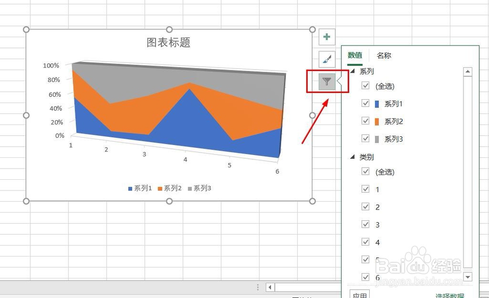Switch to the 名称 tab
This screenshot has height=298, width=489.
click(x=384, y=55)
